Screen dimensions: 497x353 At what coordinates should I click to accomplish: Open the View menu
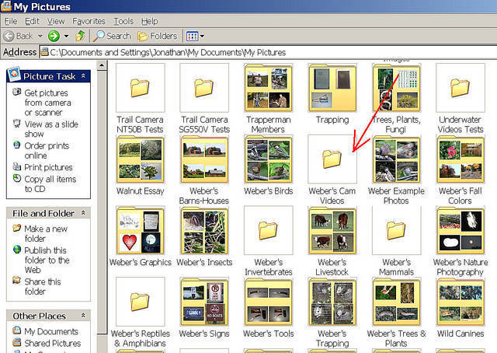(56, 21)
